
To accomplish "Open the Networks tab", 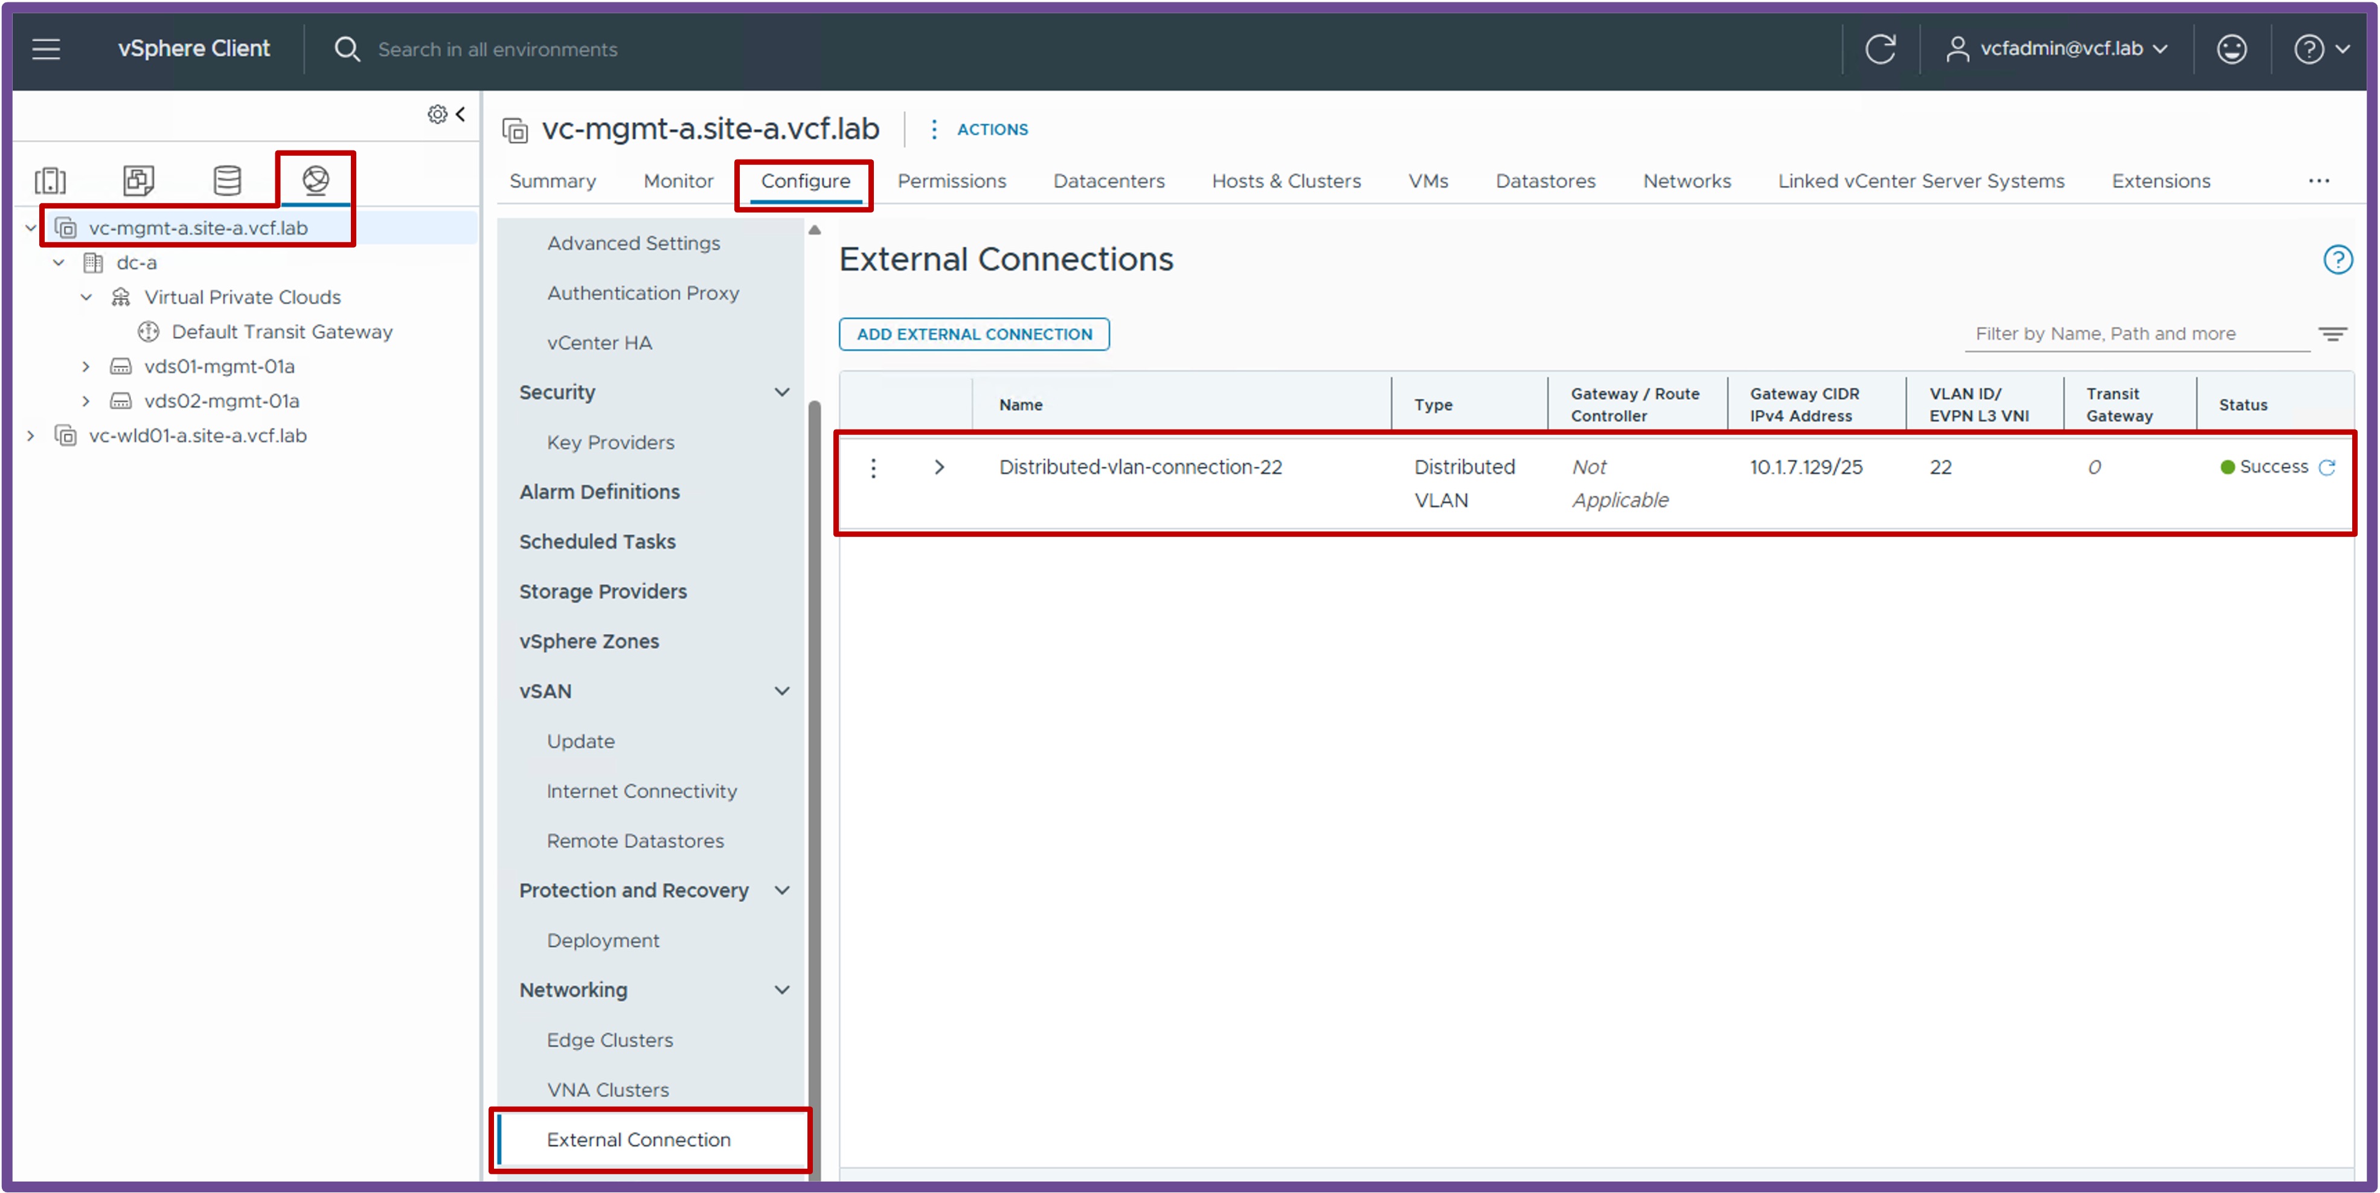I will (1687, 181).
